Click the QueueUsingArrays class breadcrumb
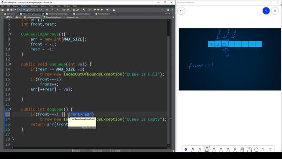 click(x=52, y=17)
